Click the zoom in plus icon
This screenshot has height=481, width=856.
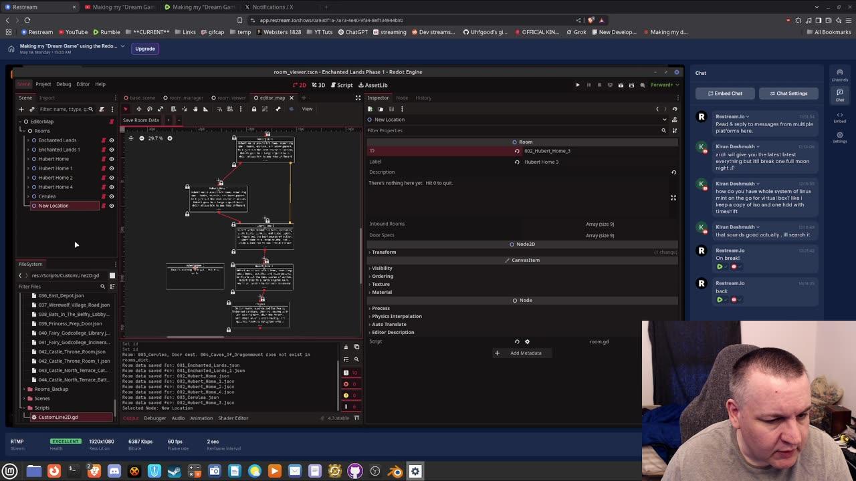click(170, 138)
